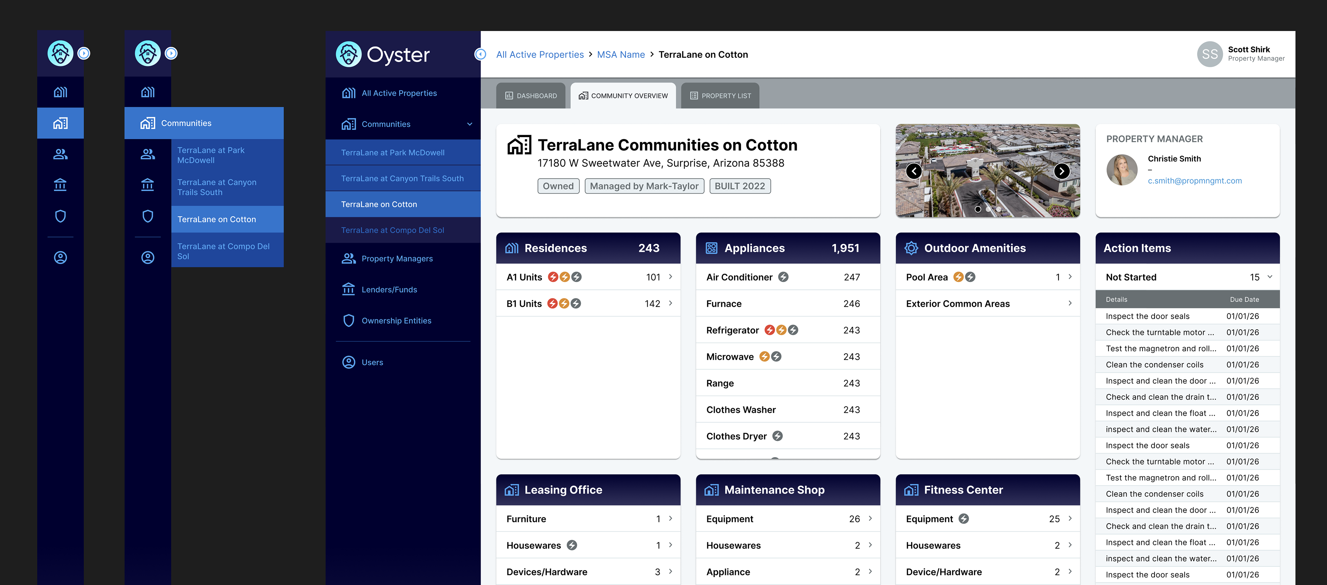Image resolution: width=1327 pixels, height=585 pixels.
Task: Click users icon in second sidebar
Action: click(x=148, y=257)
